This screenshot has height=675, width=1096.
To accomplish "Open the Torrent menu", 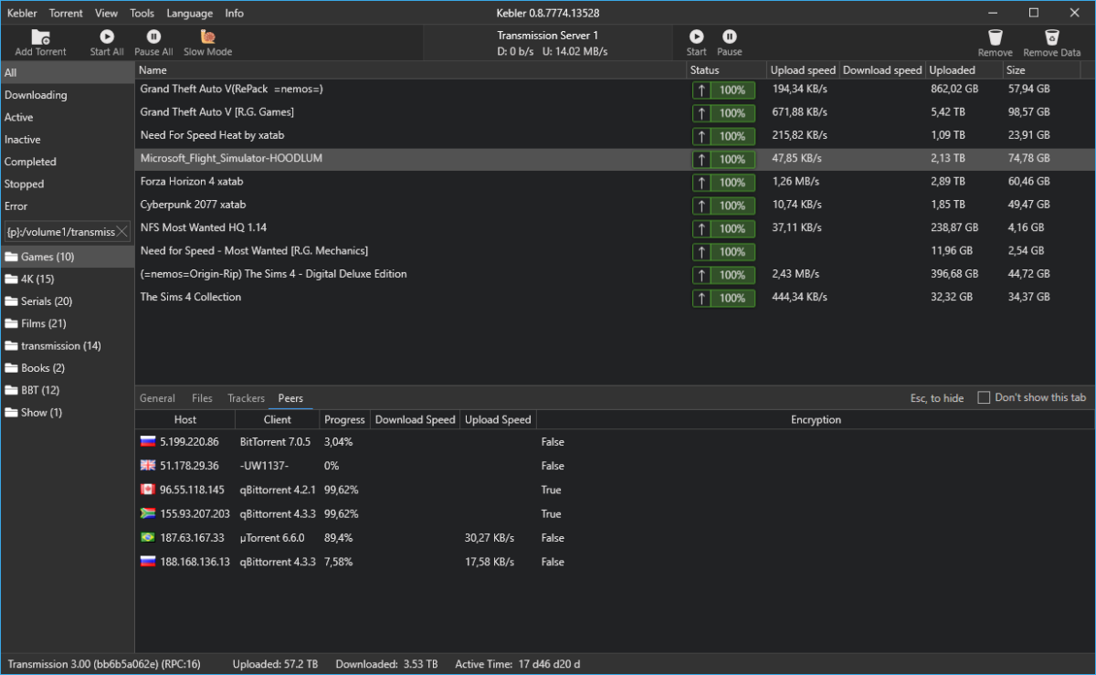I will [x=66, y=14].
